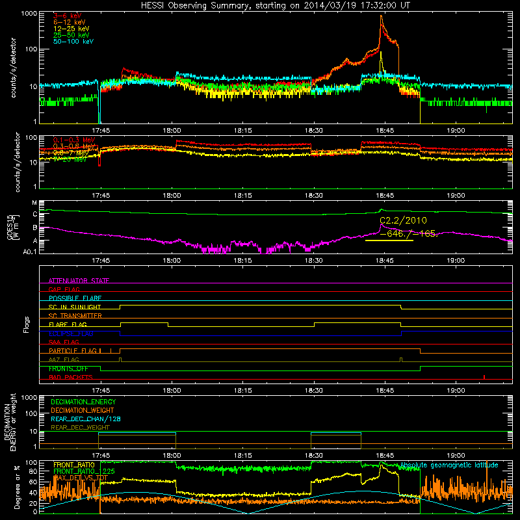Click the 0.8-7 MeV legend label
Screen dimensions: 520x520
coord(71,153)
